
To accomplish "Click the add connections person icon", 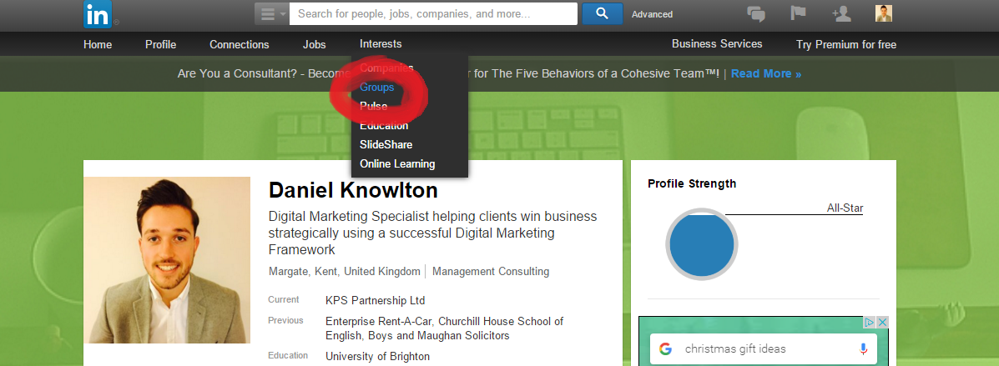I will [x=841, y=14].
